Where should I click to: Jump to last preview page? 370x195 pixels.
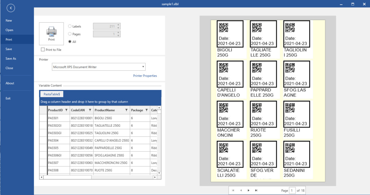point(256,190)
